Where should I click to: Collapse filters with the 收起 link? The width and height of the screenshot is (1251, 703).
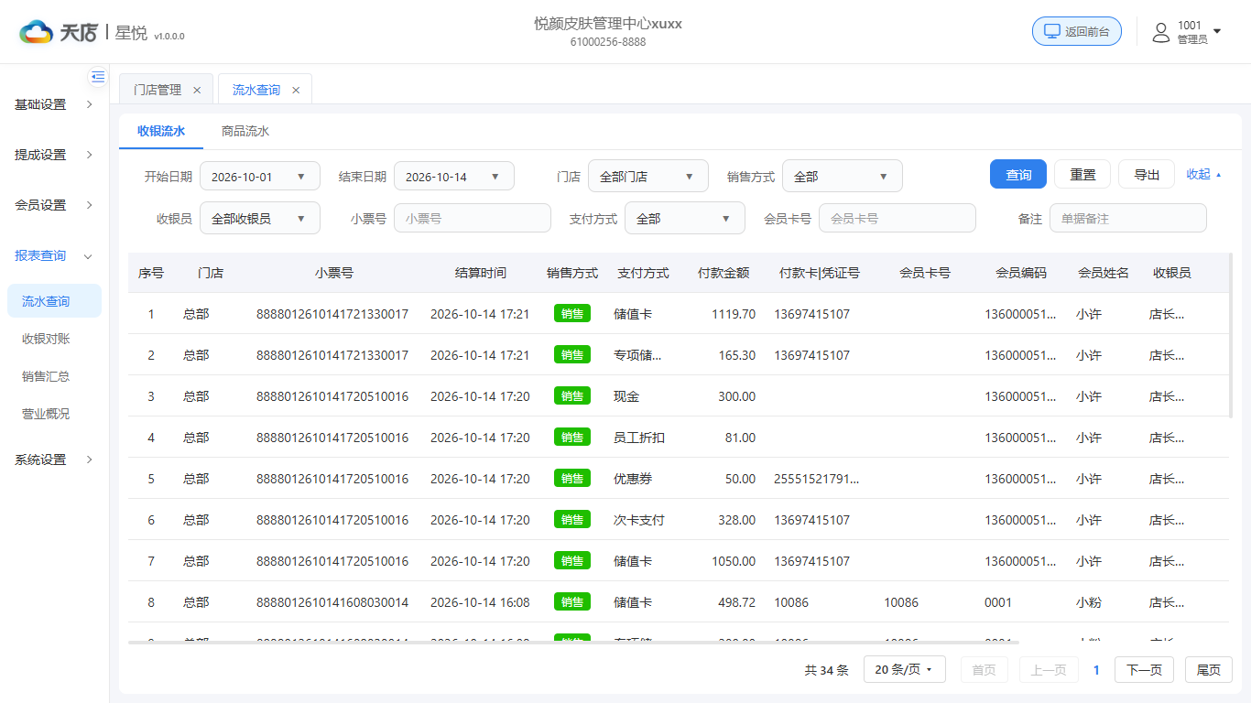(x=1204, y=175)
